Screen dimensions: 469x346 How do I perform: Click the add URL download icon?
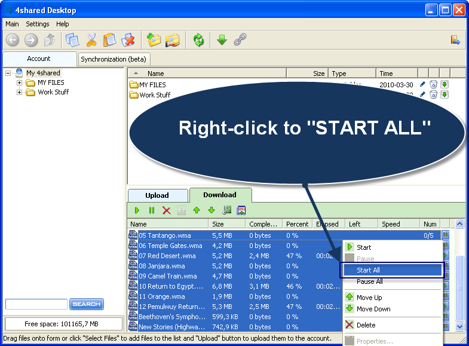tap(241, 210)
